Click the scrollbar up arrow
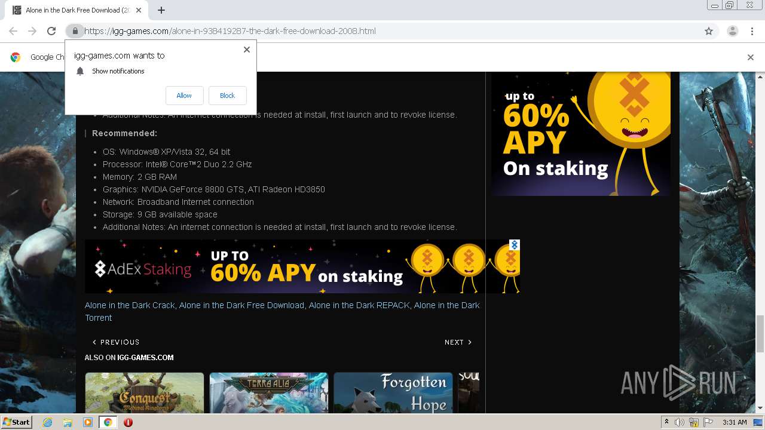Screen dimensions: 765x430 (760, 76)
